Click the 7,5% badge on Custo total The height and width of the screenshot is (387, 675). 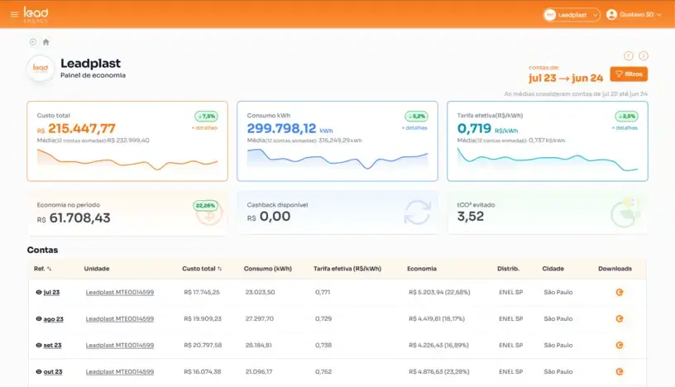206,117
